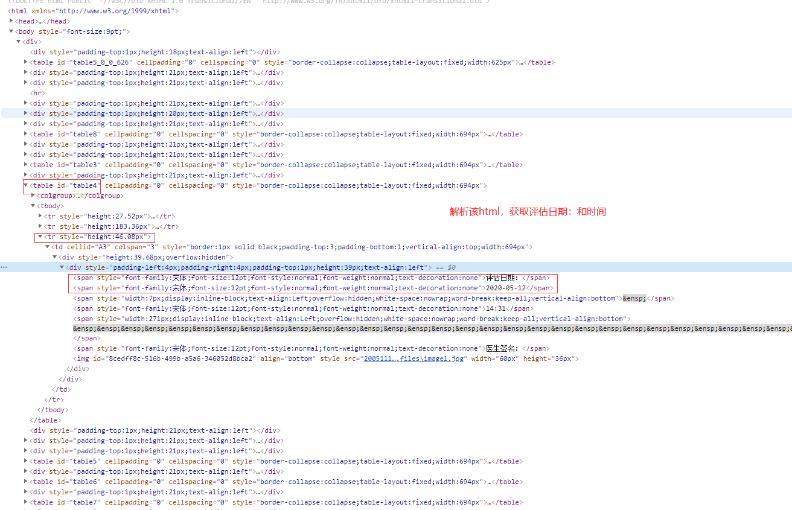This screenshot has height=510, width=792.
Task: Select the span containing 评估日期:
Action: [311, 278]
